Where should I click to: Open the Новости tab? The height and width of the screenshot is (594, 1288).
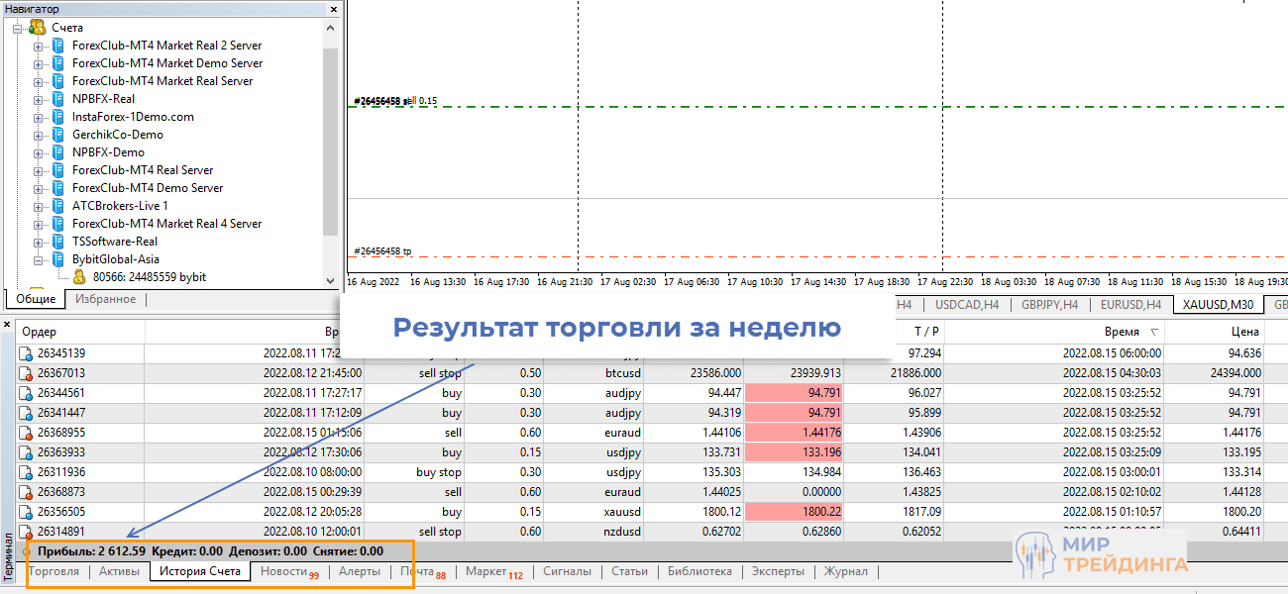(x=284, y=571)
